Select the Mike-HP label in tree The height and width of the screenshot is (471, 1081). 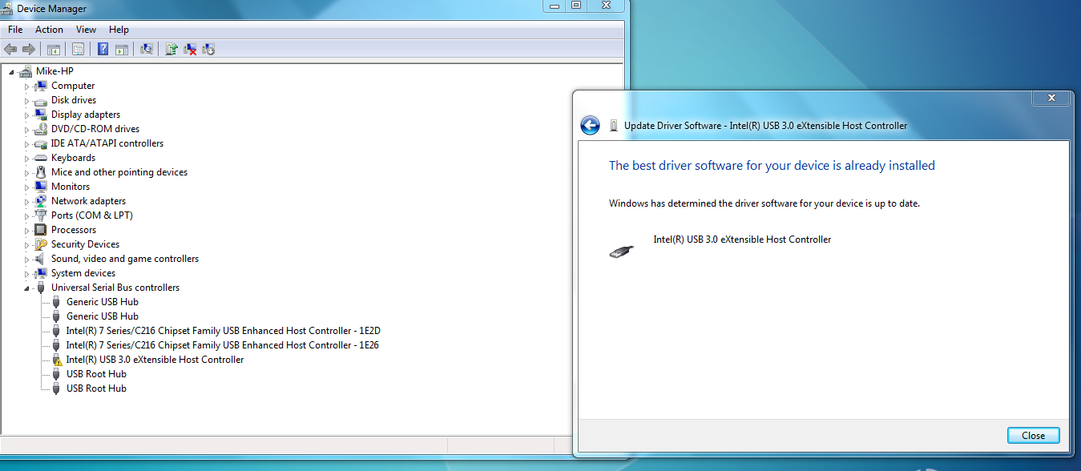pyautogui.click(x=54, y=71)
